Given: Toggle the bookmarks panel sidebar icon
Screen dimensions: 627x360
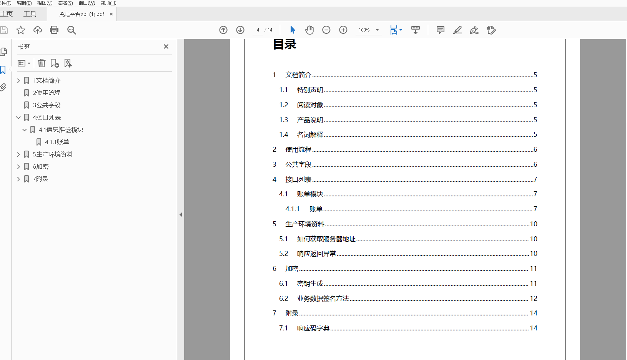Looking at the screenshot, I should (3, 70).
